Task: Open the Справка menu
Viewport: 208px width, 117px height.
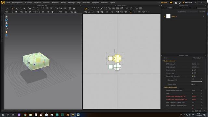Action: click(112, 3)
